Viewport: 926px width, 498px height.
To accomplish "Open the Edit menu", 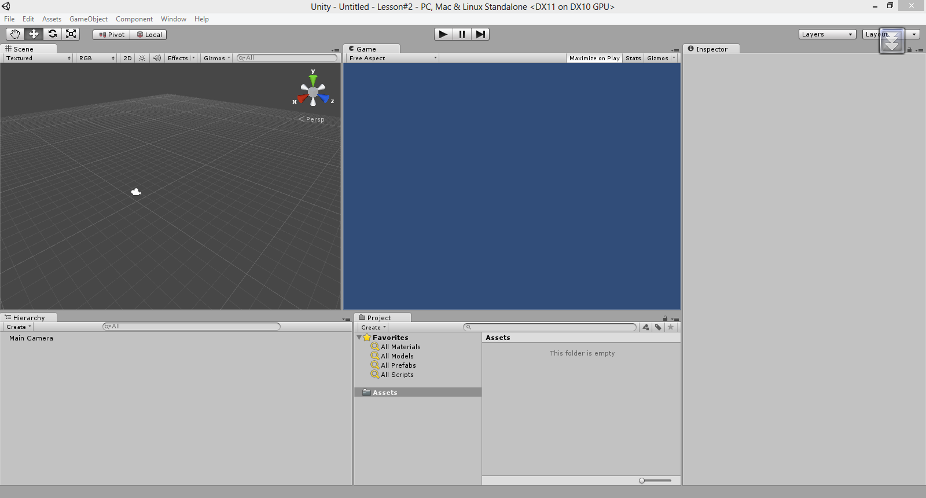I will point(28,19).
